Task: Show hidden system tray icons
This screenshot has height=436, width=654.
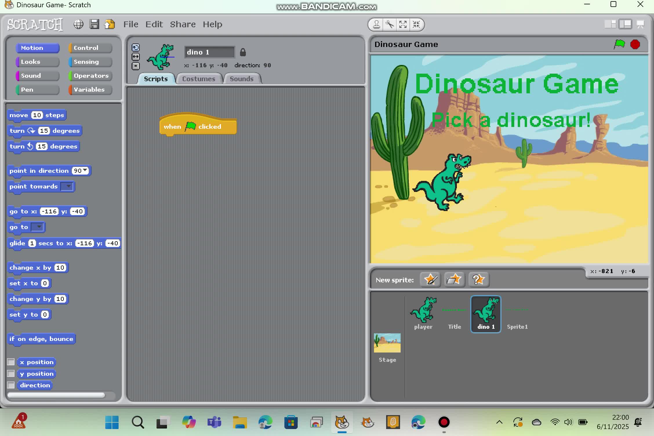Action: click(x=499, y=422)
